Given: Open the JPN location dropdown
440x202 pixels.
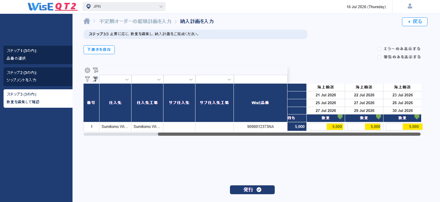Looking at the screenshot, I should pos(124,6).
